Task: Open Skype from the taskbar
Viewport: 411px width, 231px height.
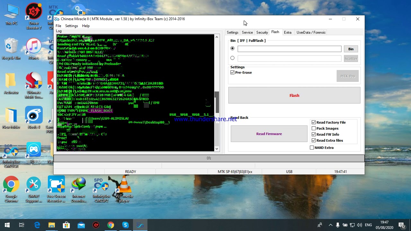Action: [125, 225]
